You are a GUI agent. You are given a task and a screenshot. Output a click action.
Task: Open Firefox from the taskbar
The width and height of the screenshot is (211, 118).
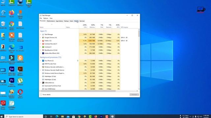(x=96, y=117)
